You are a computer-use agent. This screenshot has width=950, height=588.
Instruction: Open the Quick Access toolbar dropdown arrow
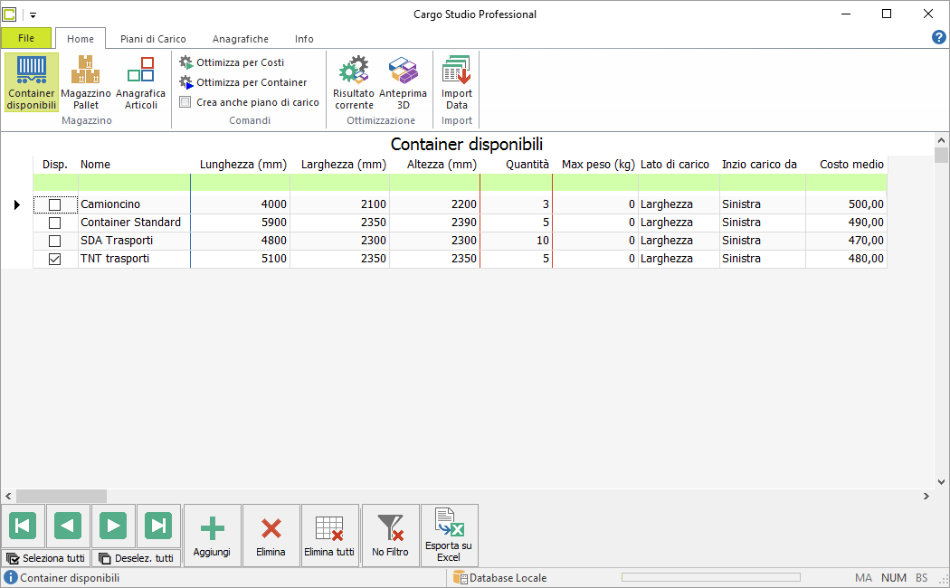pos(33,14)
